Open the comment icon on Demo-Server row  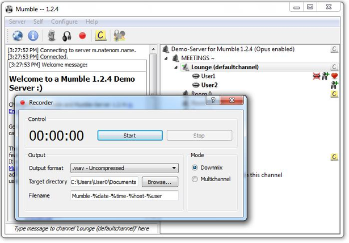tap(334, 49)
